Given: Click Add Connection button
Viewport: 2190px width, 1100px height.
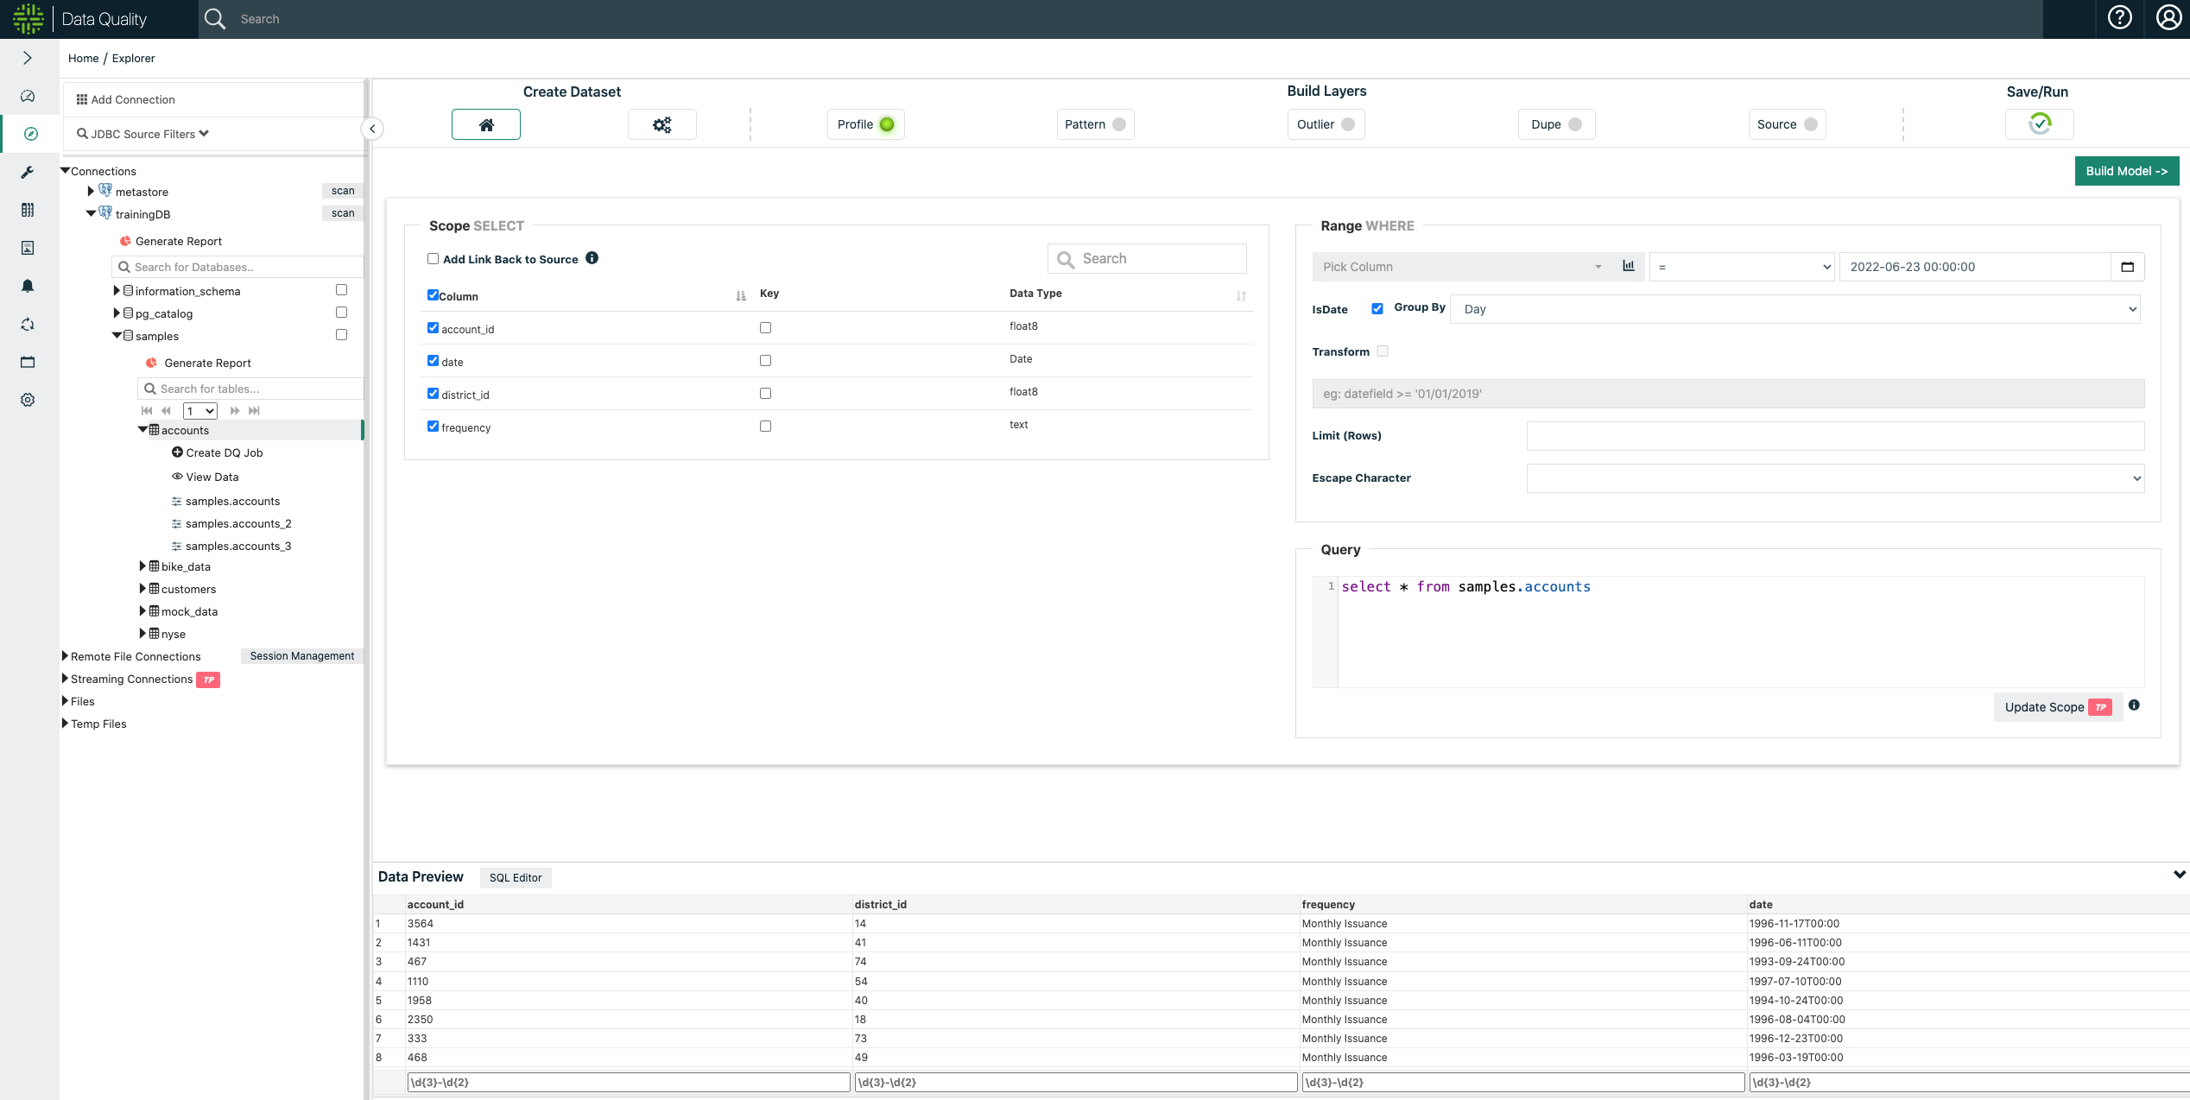Looking at the screenshot, I should [x=125, y=99].
